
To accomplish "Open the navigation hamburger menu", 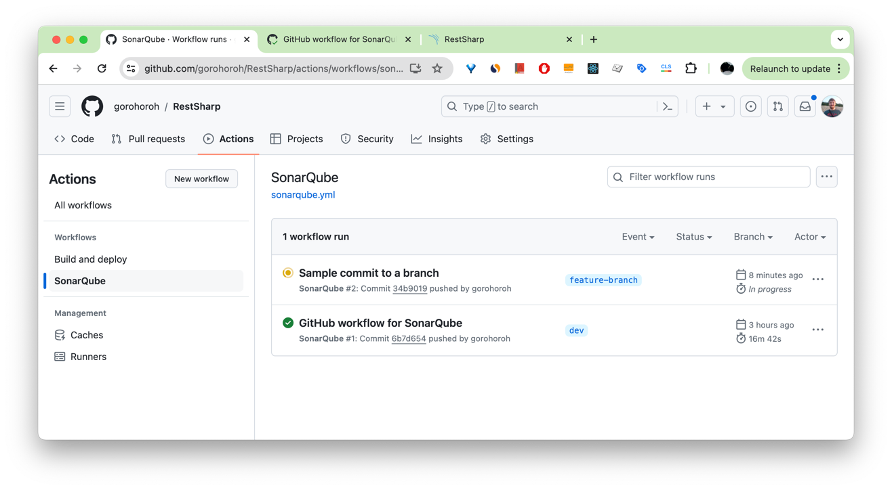I will (60, 106).
